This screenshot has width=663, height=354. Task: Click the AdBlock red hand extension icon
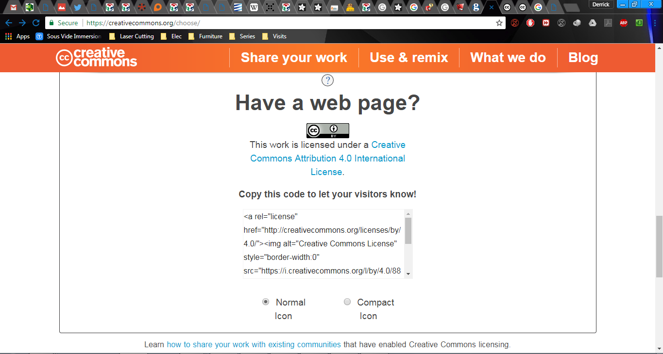click(530, 23)
